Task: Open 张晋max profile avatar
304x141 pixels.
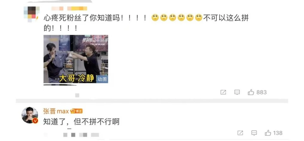Action: [29, 115]
